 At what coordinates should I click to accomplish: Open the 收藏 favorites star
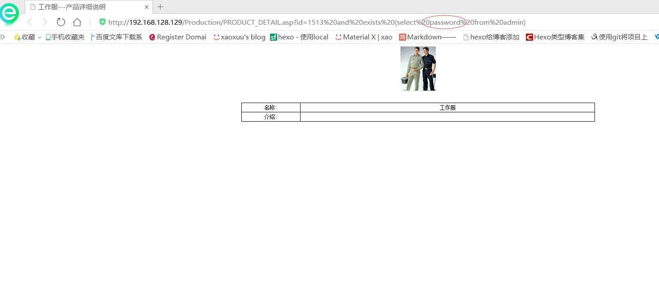click(17, 37)
